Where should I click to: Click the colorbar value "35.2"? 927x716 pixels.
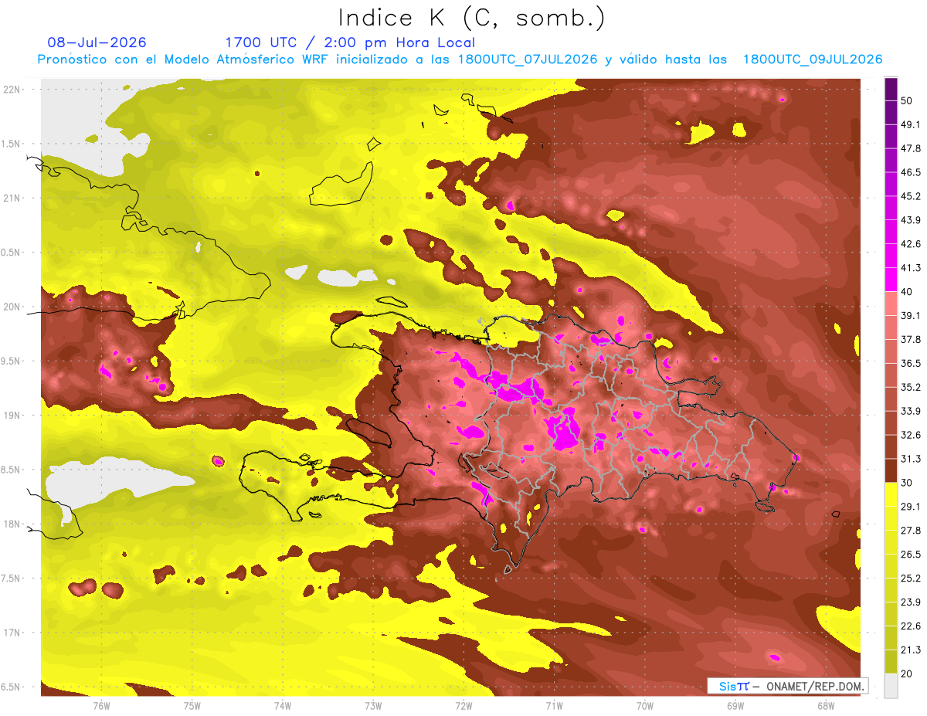pyautogui.click(x=910, y=387)
